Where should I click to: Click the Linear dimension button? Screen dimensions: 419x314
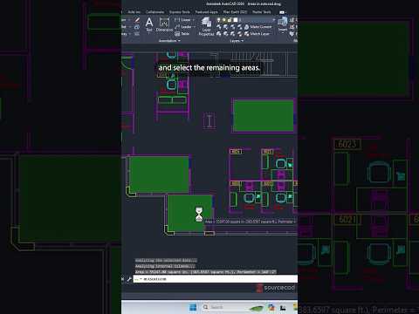coord(182,20)
